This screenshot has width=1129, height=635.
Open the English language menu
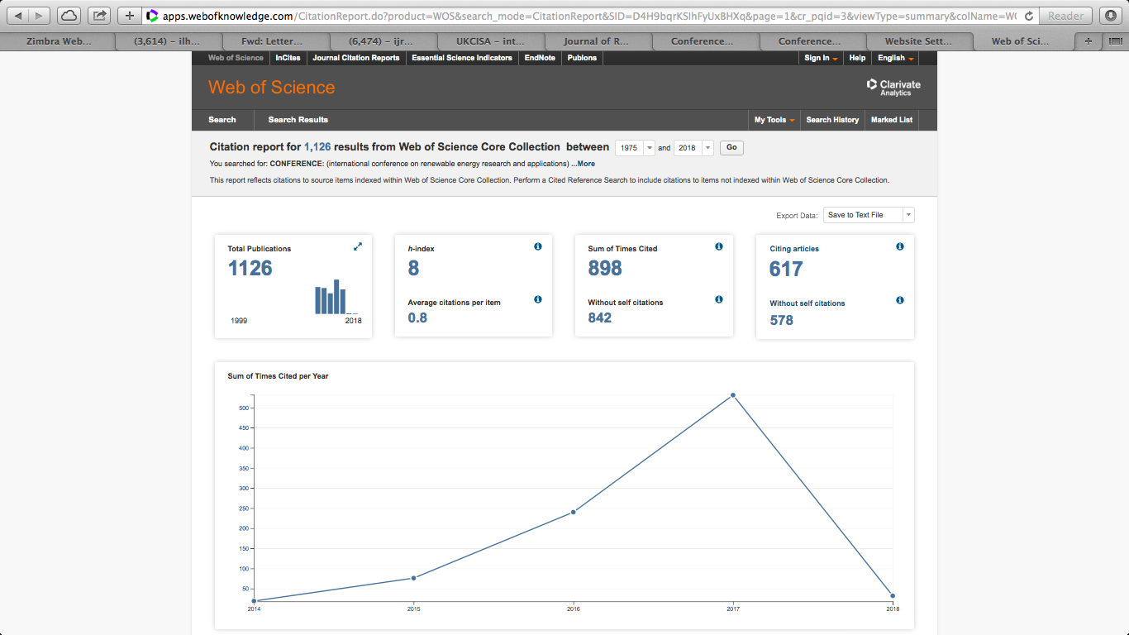tap(896, 58)
